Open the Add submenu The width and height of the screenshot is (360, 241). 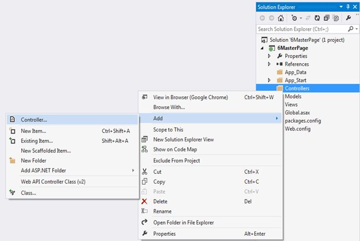tap(211, 118)
